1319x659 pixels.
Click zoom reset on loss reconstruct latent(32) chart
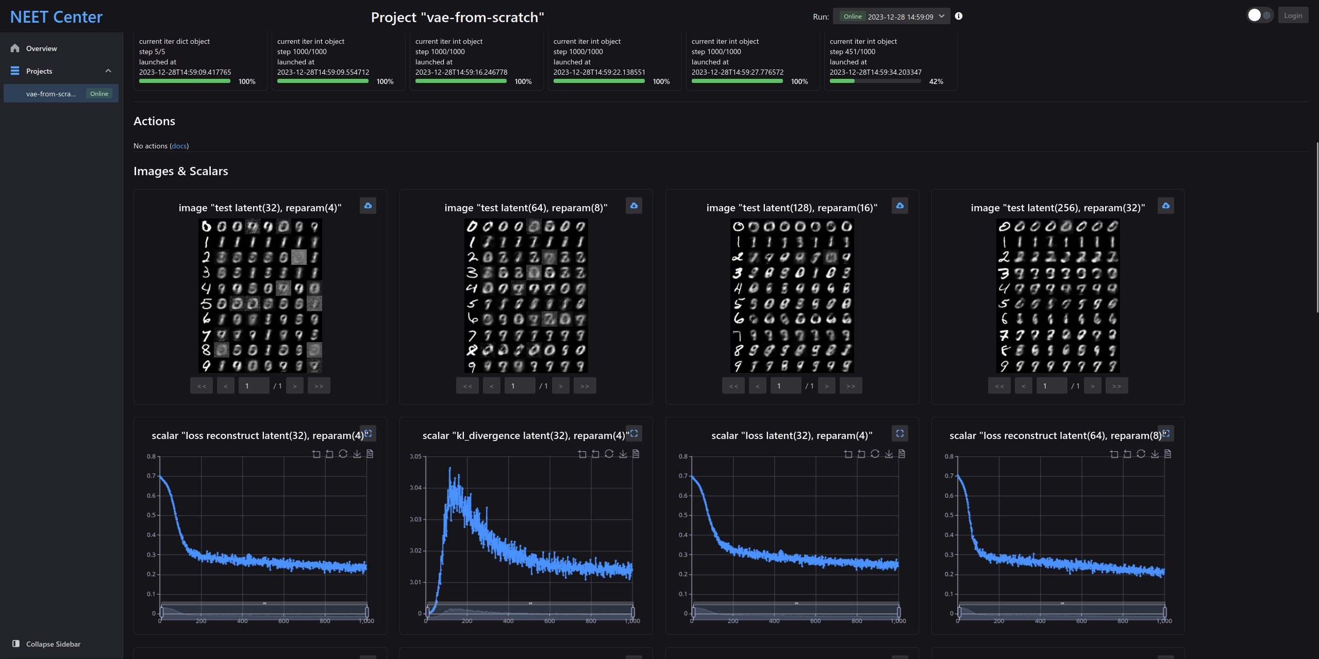pyautogui.click(x=329, y=454)
